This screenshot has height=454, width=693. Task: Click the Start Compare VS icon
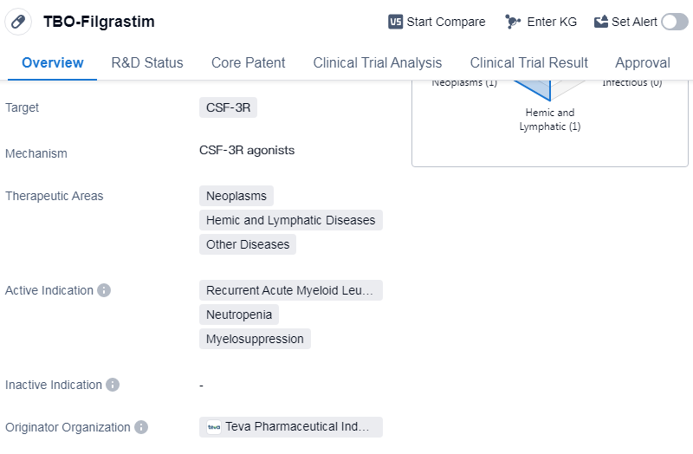(x=396, y=22)
